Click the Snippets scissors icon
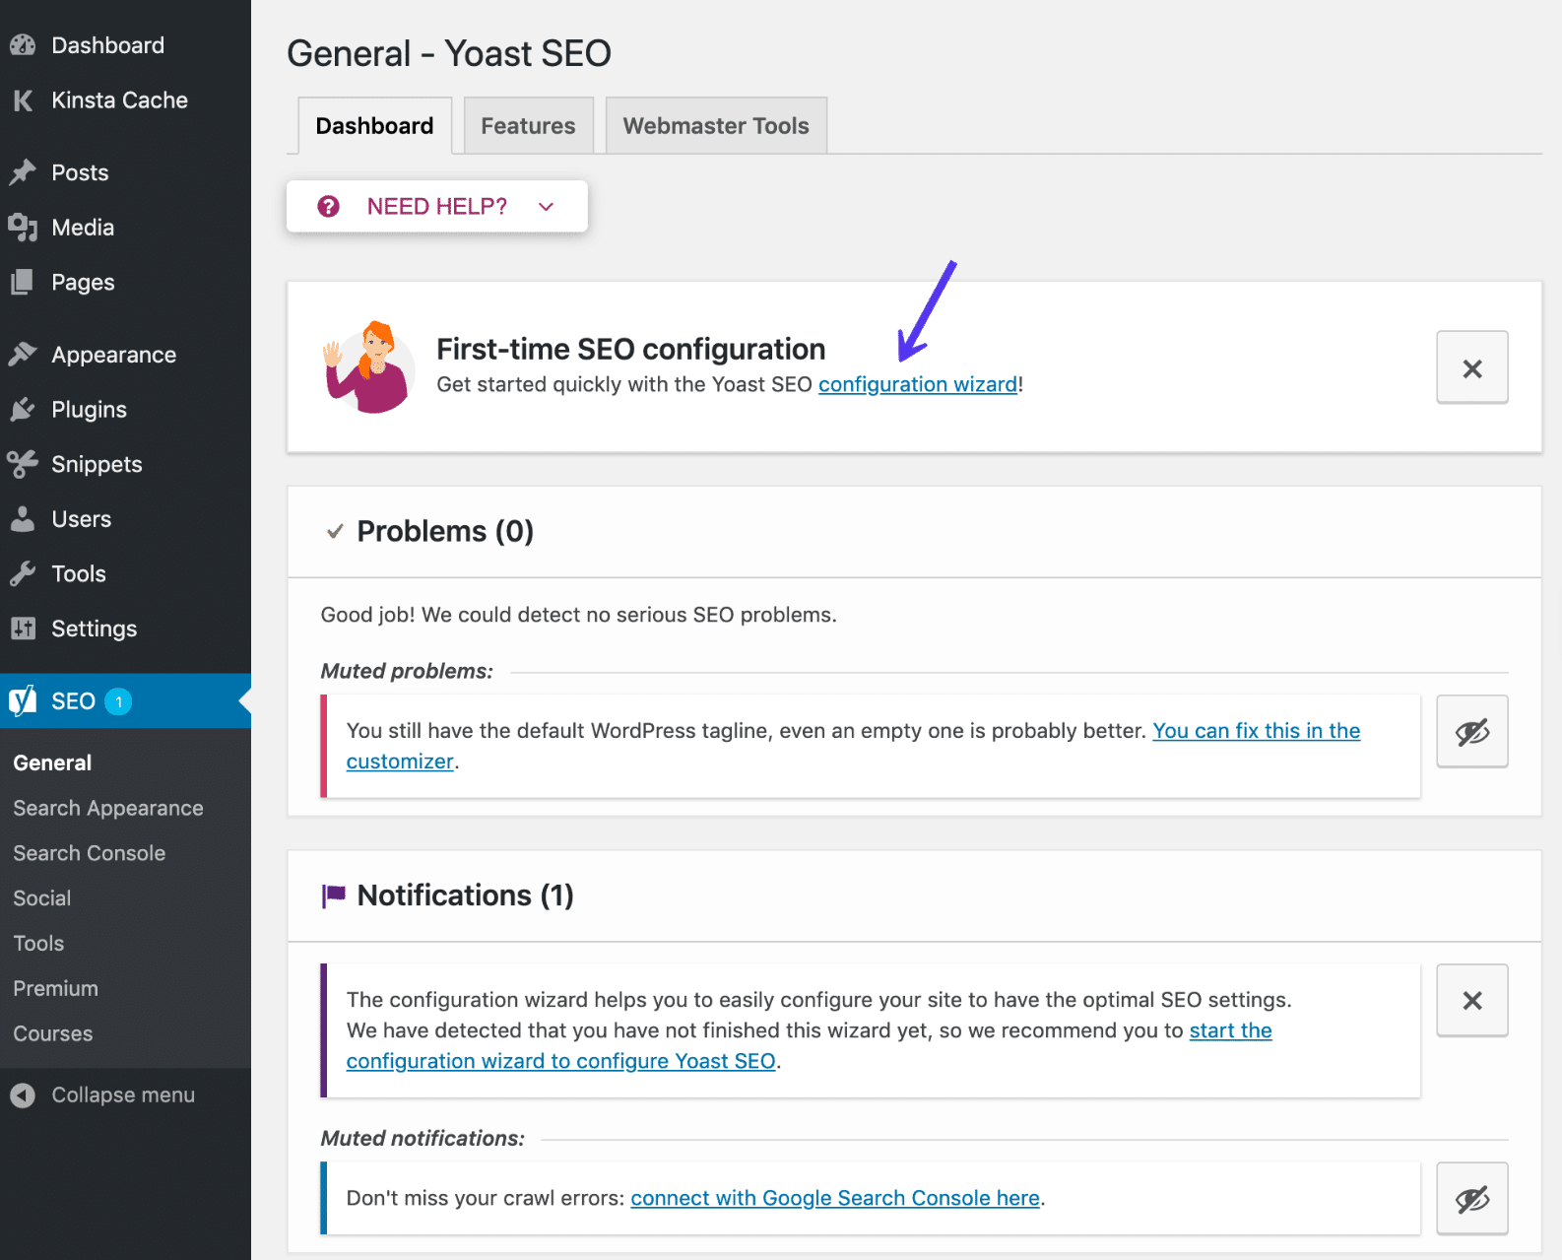1562x1260 pixels. pyautogui.click(x=23, y=464)
